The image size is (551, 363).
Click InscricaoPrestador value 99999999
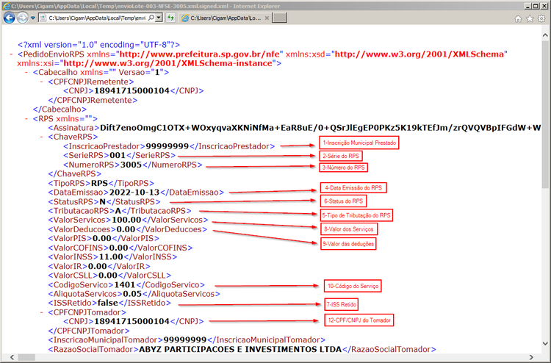pos(168,146)
